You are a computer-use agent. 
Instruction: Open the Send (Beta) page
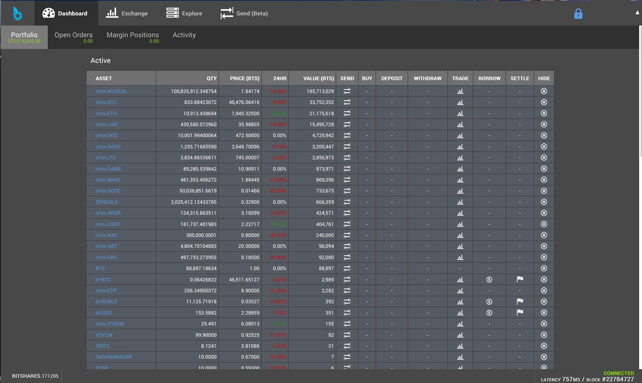[244, 13]
